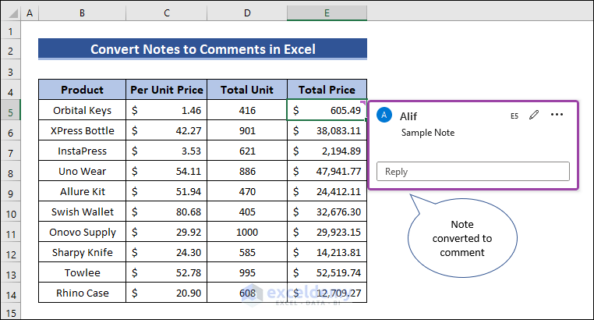Click the Orbital Keys cell

pyautogui.click(x=82, y=110)
